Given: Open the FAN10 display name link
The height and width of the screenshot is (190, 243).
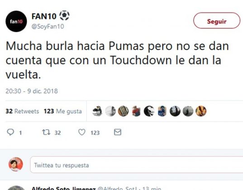Looking at the screenshot, I should (x=44, y=16).
